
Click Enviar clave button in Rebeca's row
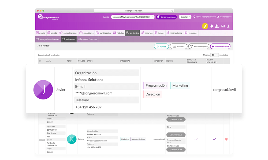point(176,135)
